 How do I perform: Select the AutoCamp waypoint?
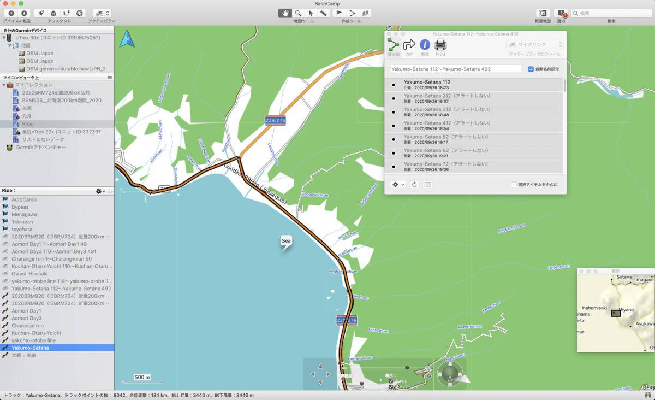click(x=57, y=199)
